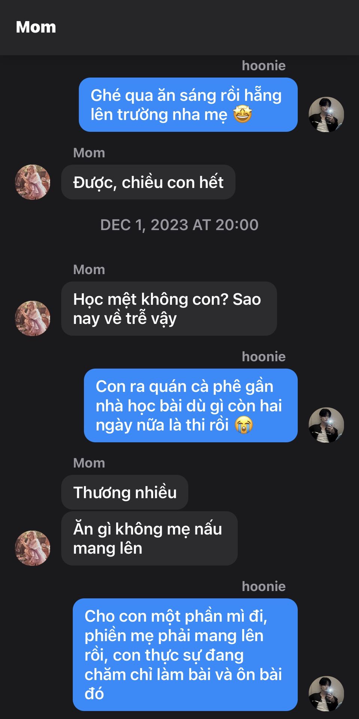The width and height of the screenshot is (359, 719).
Task: Select the "Được, chiều con hết" message bubble
Action: click(x=148, y=182)
